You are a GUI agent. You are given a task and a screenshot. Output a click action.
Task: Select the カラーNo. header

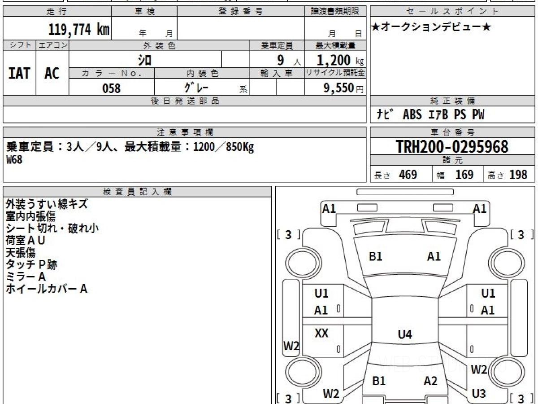tap(112, 73)
